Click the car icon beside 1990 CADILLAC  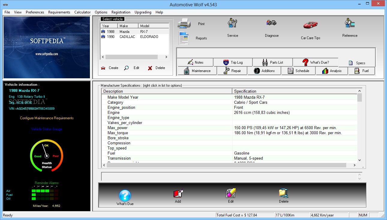click(x=103, y=37)
